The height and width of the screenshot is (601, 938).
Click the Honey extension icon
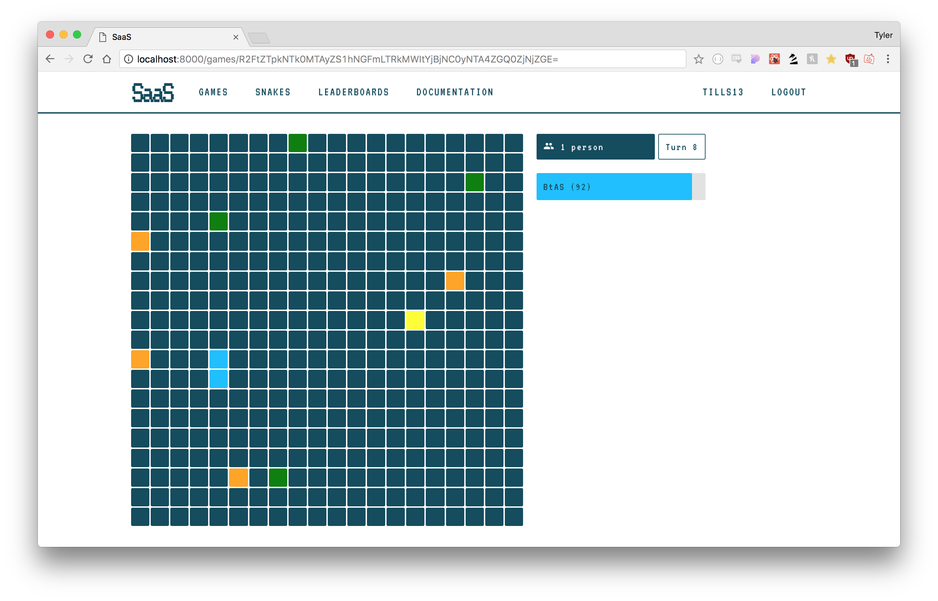pyautogui.click(x=812, y=59)
